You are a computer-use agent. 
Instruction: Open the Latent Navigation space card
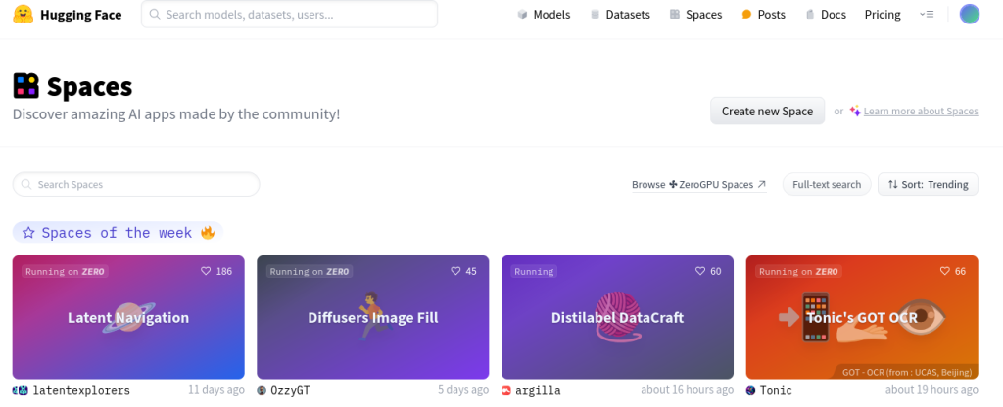[x=128, y=317]
